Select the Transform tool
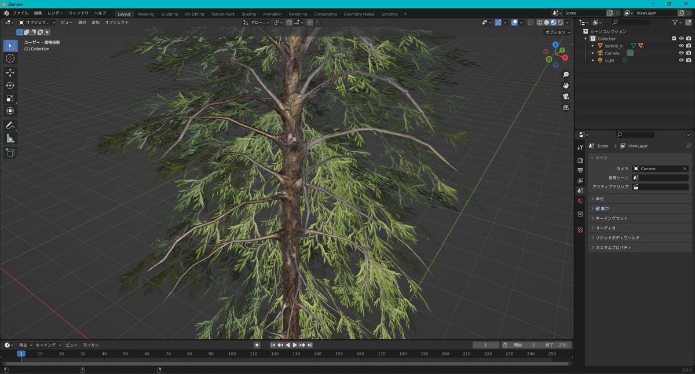 pos(10,111)
